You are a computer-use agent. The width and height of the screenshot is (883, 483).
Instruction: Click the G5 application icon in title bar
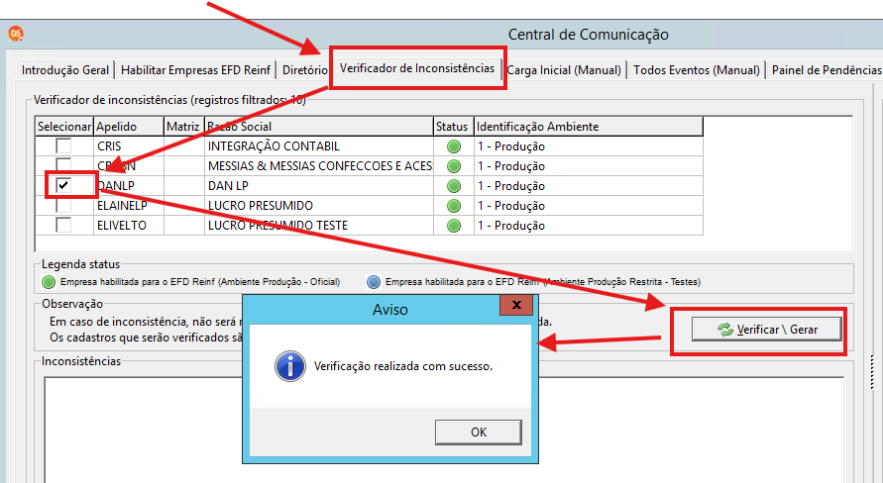pos(16,35)
